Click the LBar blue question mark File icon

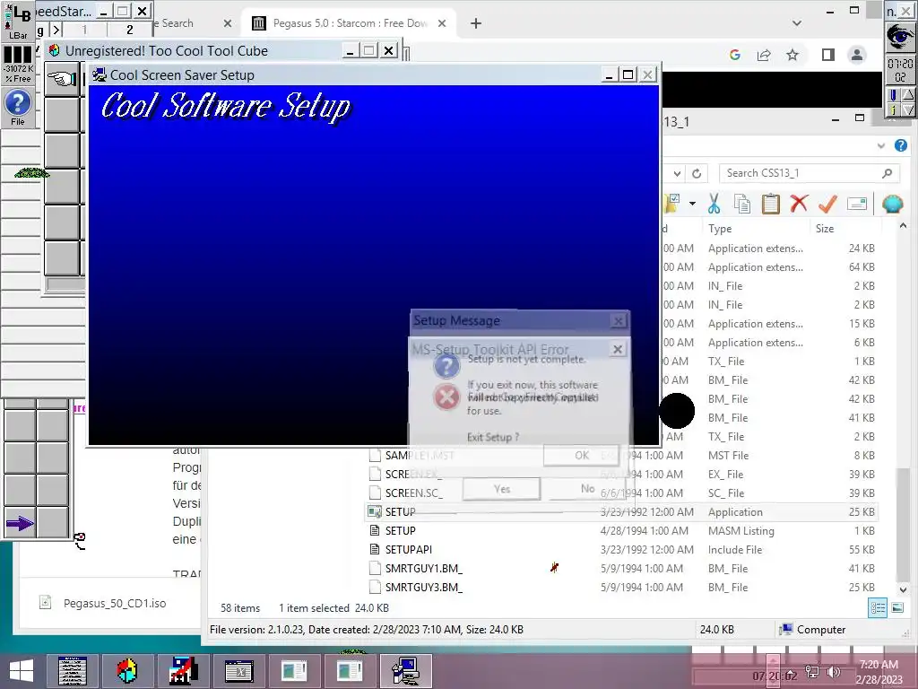coord(18,107)
